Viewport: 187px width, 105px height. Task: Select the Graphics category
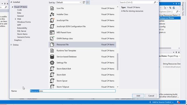[18, 40]
